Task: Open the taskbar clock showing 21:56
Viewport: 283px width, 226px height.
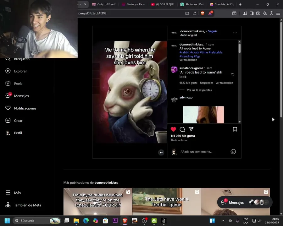Action: click(272, 221)
